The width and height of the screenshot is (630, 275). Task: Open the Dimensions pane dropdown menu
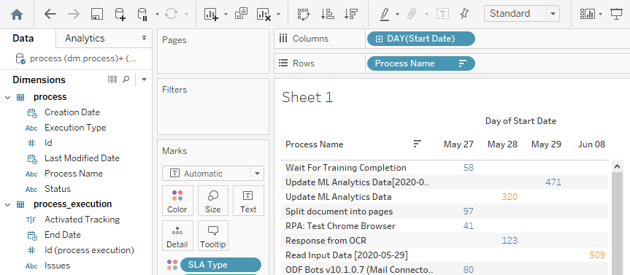(x=145, y=80)
